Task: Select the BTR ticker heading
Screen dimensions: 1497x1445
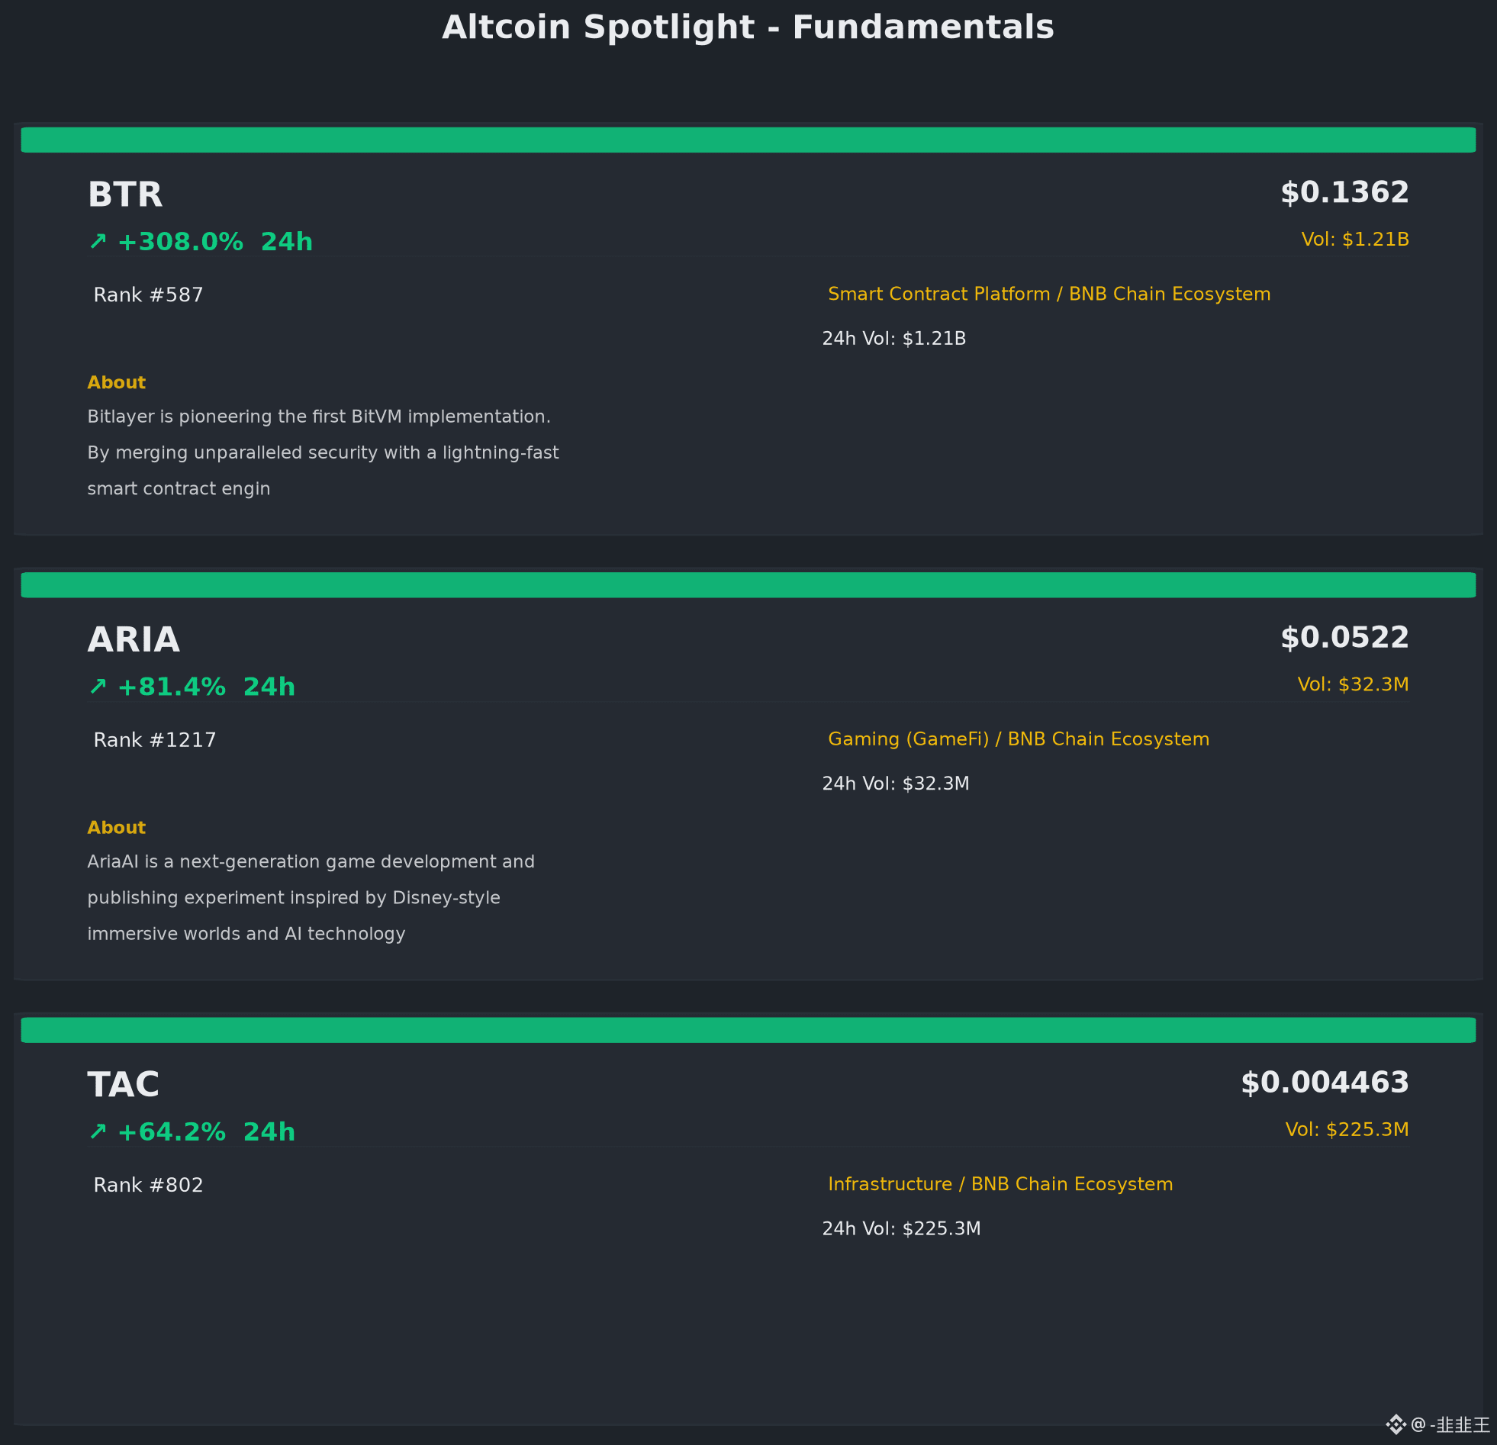Action: click(125, 195)
